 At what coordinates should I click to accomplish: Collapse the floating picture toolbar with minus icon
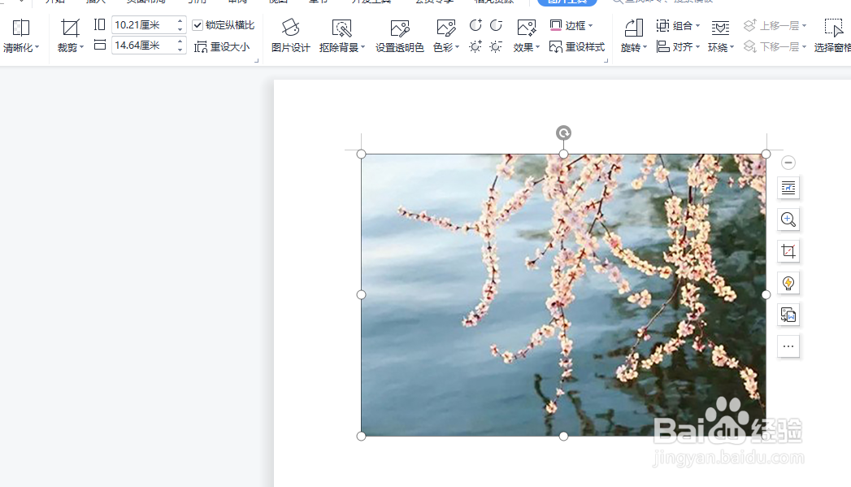(788, 163)
